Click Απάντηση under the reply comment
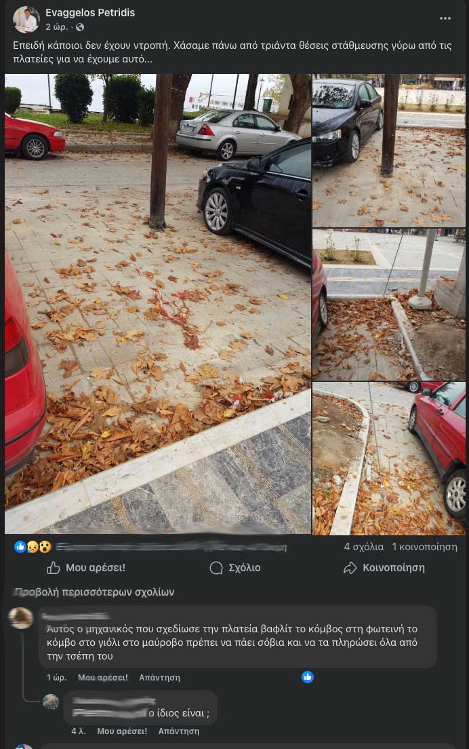This screenshot has width=469, height=749. (178, 731)
